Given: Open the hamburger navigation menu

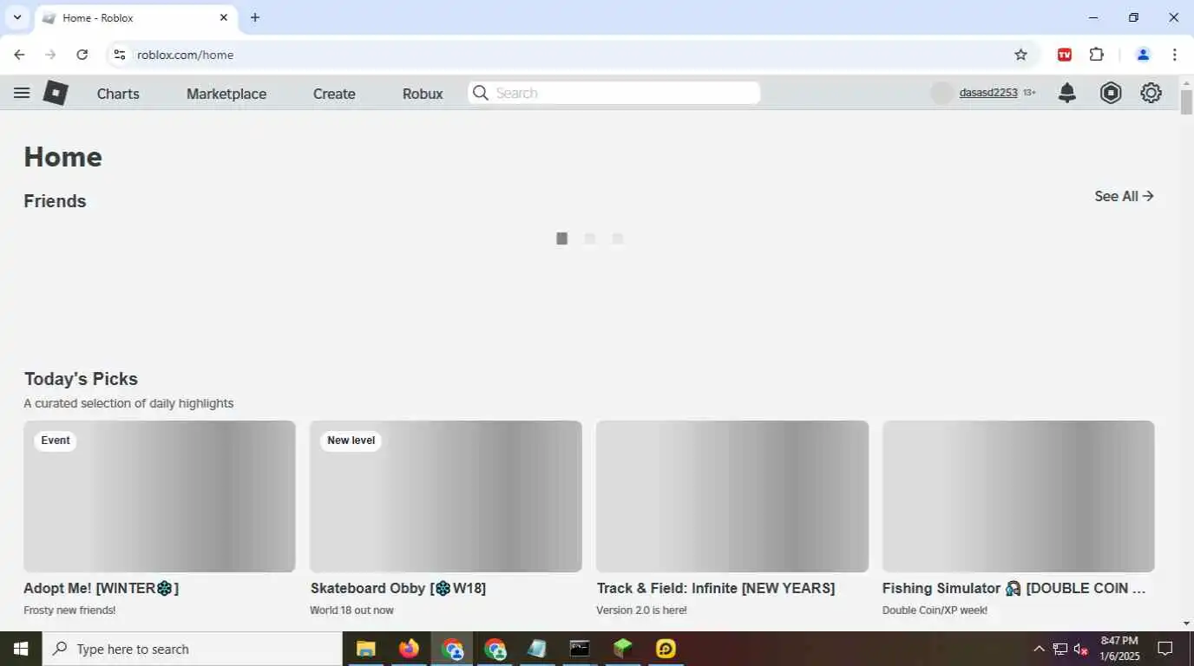Looking at the screenshot, I should tap(22, 93).
